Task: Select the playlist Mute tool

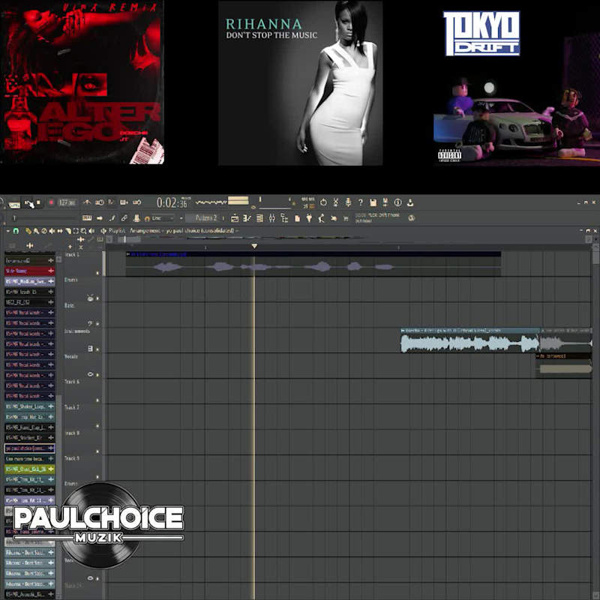Action: tap(52, 231)
